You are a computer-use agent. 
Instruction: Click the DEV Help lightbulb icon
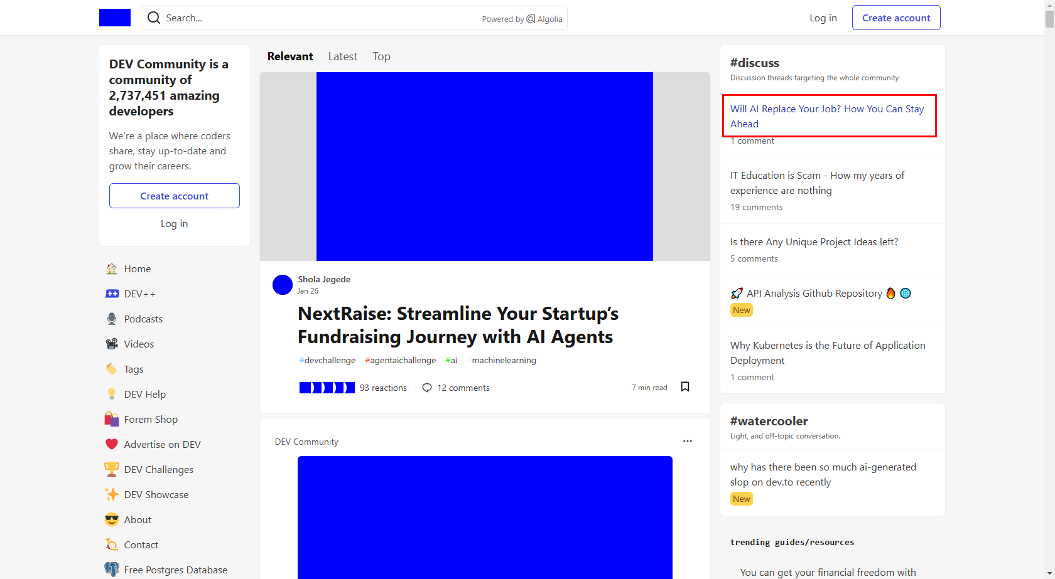tap(112, 394)
